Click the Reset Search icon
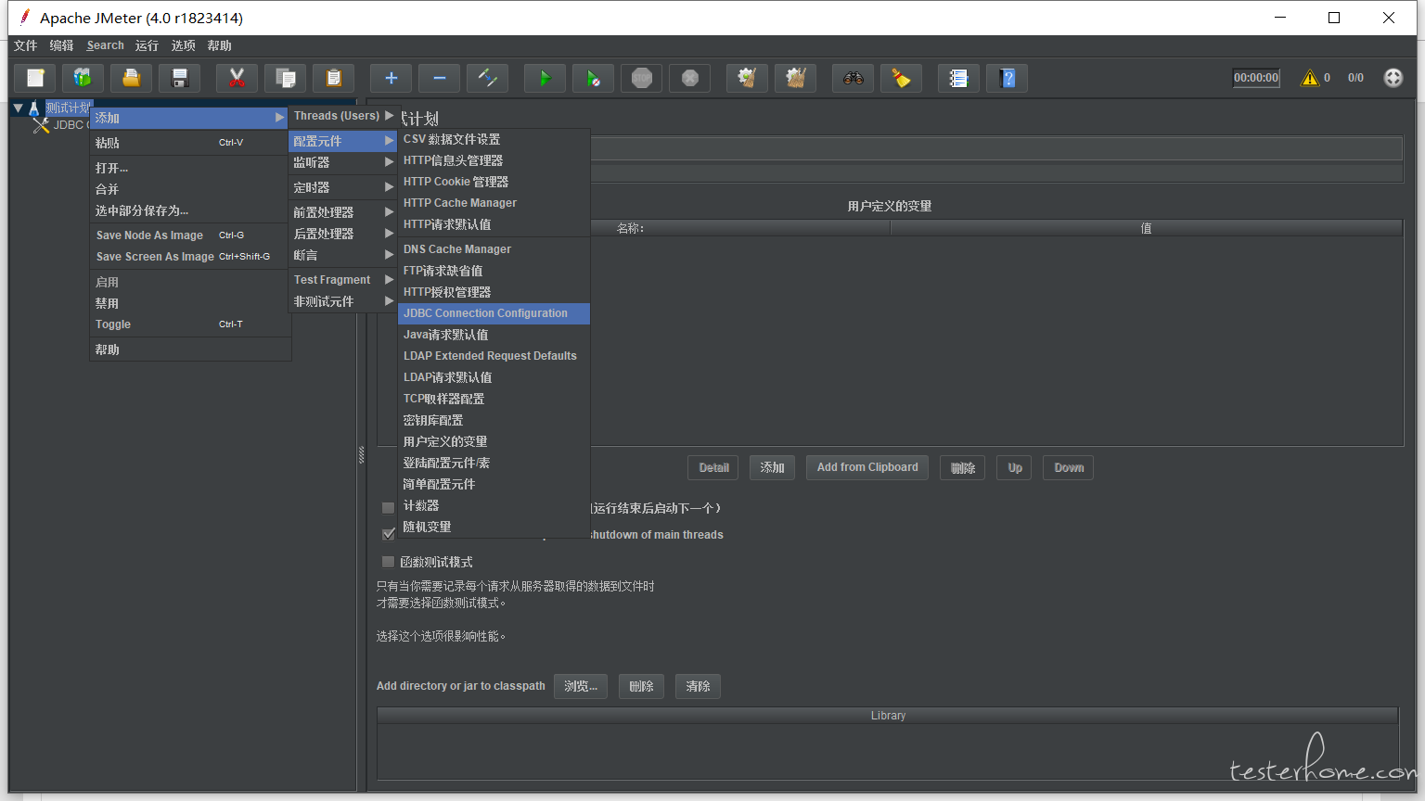 (x=902, y=78)
